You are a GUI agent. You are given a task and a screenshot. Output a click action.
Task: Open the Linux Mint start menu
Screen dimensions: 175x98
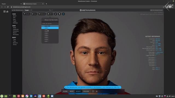[2, 96]
